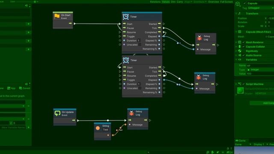274x154 pixels.
Task: Click the Add Component button
Action: [x=262, y=103]
